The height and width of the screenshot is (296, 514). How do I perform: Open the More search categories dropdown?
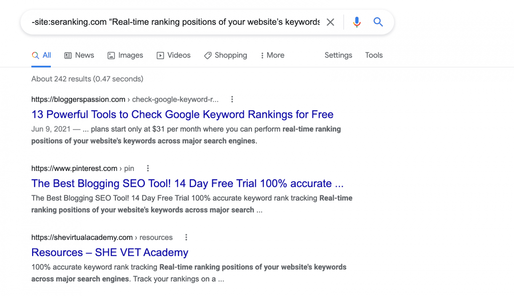272,55
